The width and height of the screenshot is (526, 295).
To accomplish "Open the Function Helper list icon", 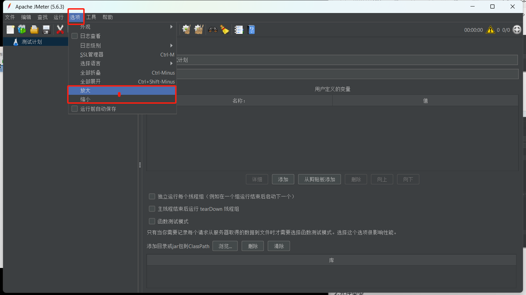I will 239,30.
